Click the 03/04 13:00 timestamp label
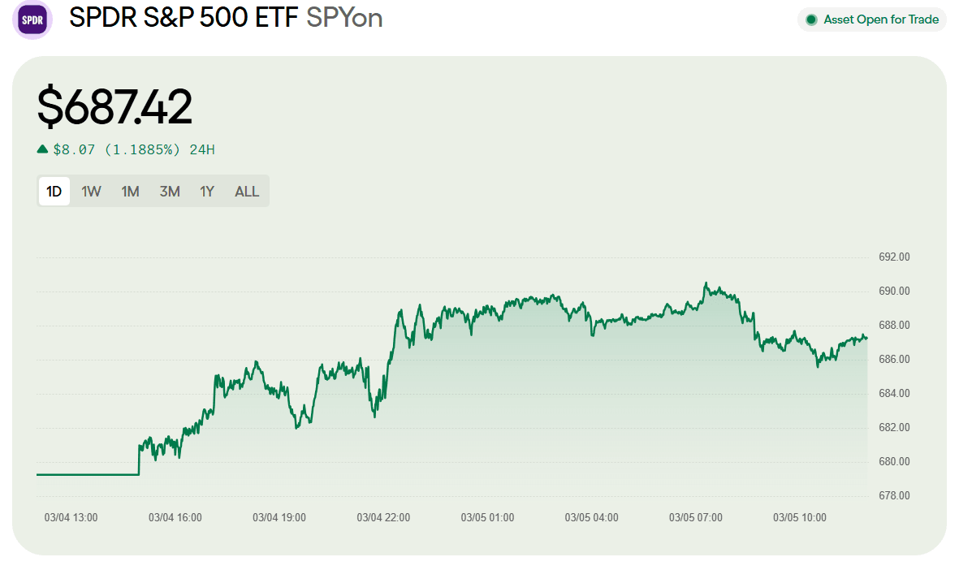The width and height of the screenshot is (959, 570). pyautogui.click(x=70, y=516)
